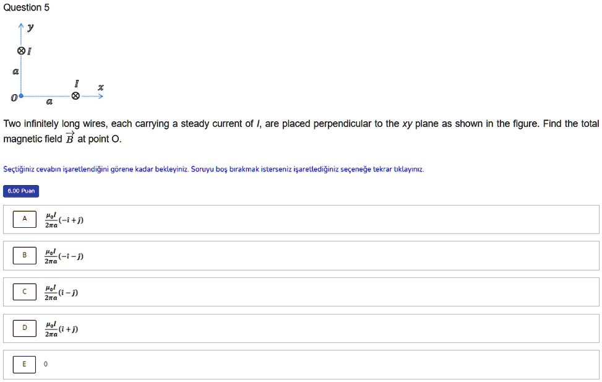Pick the option D letter box

click(25, 327)
